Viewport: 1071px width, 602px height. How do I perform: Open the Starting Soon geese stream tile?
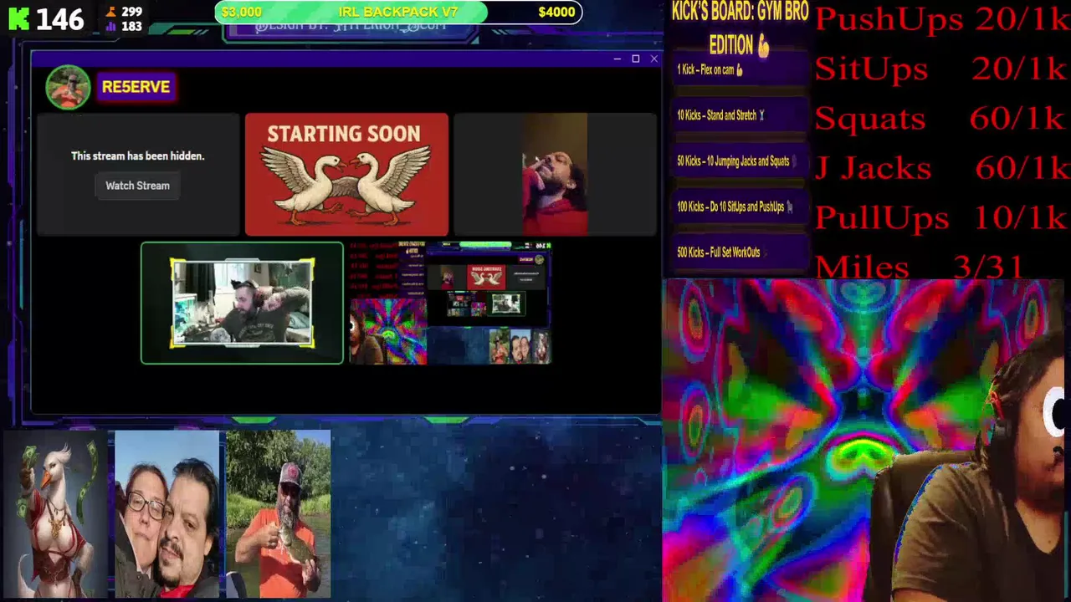coord(346,174)
